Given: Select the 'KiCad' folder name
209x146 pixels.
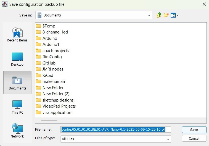Looking at the screenshot, I should click(48, 75).
